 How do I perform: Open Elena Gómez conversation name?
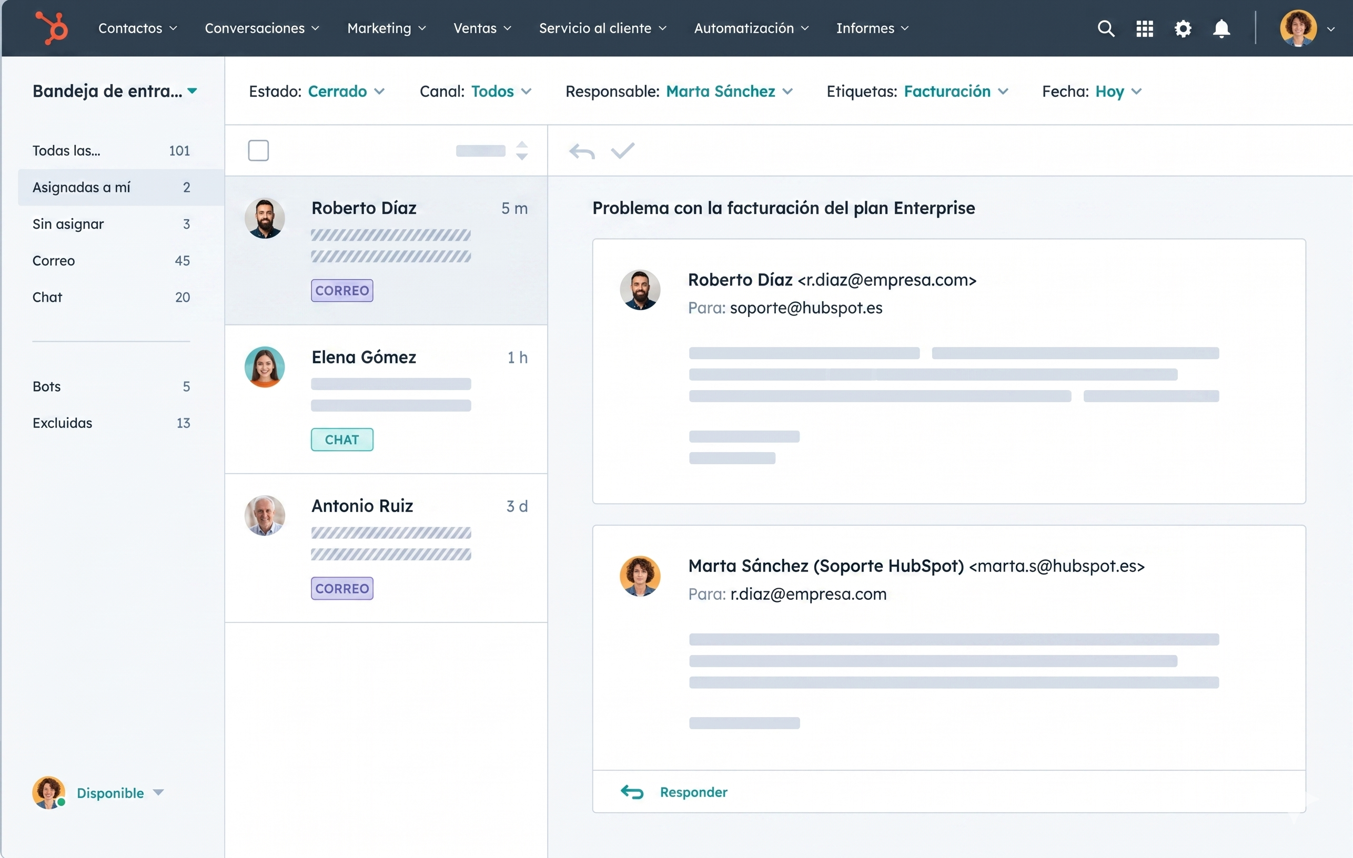click(364, 357)
